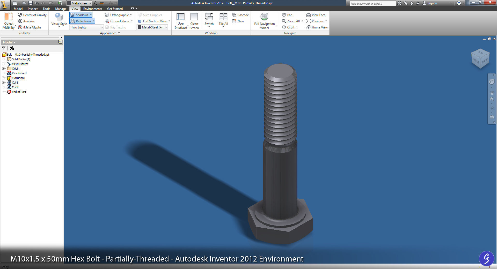The height and width of the screenshot is (269, 497).
Task: Click the iMate Glyphs icon
Action: click(x=20, y=27)
